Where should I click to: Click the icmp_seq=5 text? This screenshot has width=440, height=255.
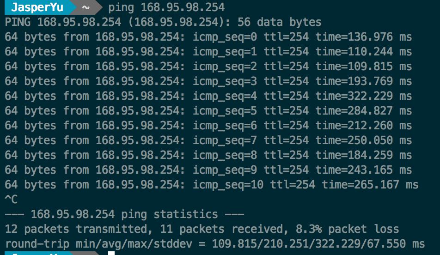click(x=225, y=111)
